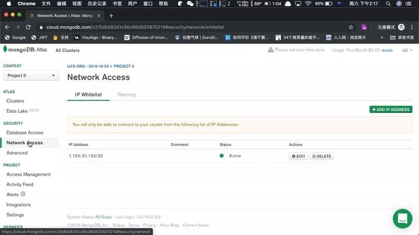Close the Network Access tab
The width and height of the screenshot is (419, 235).
click(99, 16)
